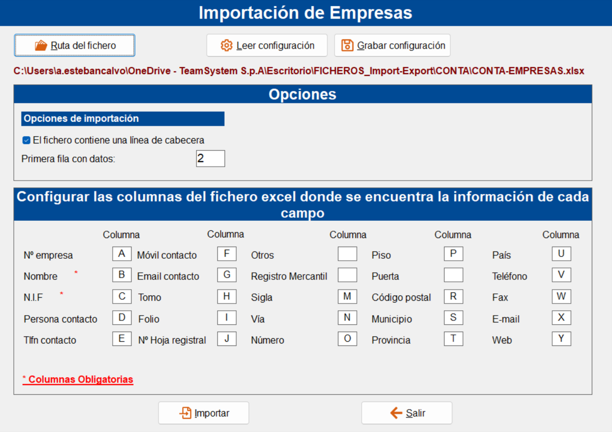Click the Primera fila con datos field
612x432 pixels.
(x=210, y=159)
